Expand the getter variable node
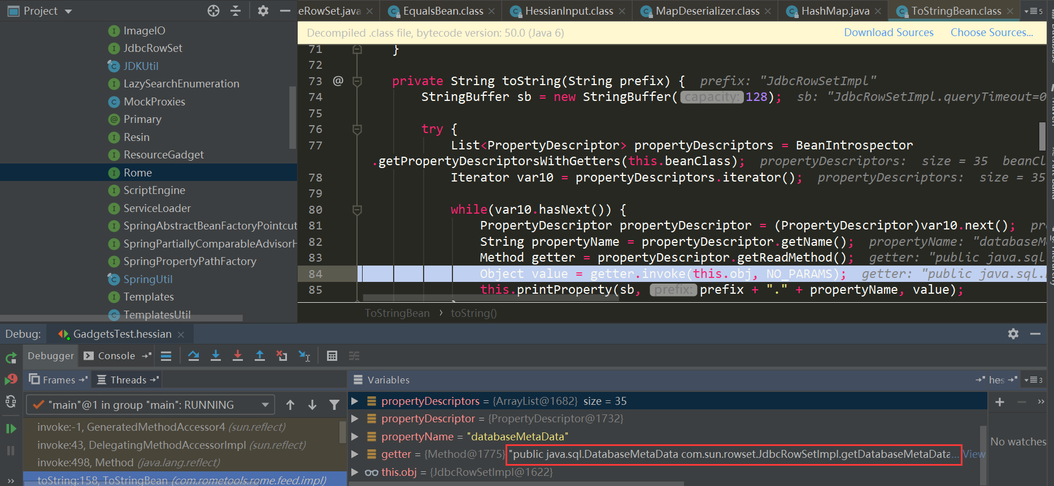 click(x=355, y=454)
